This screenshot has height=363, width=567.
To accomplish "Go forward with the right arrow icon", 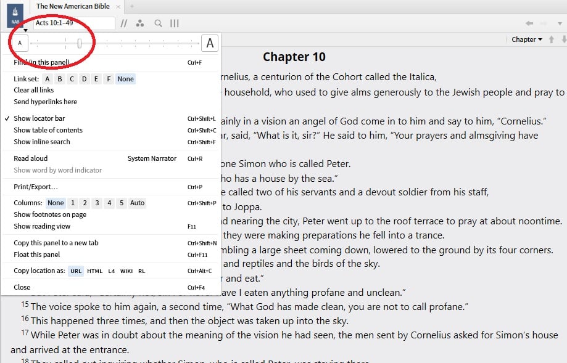I will click(x=544, y=23).
